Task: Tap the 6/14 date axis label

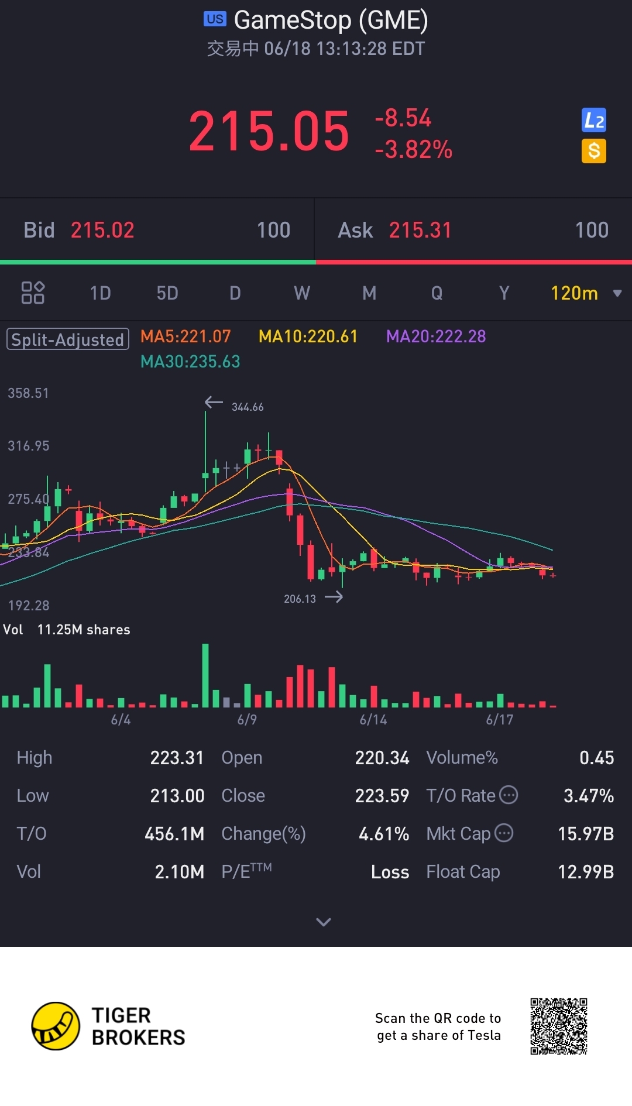Action: (373, 720)
